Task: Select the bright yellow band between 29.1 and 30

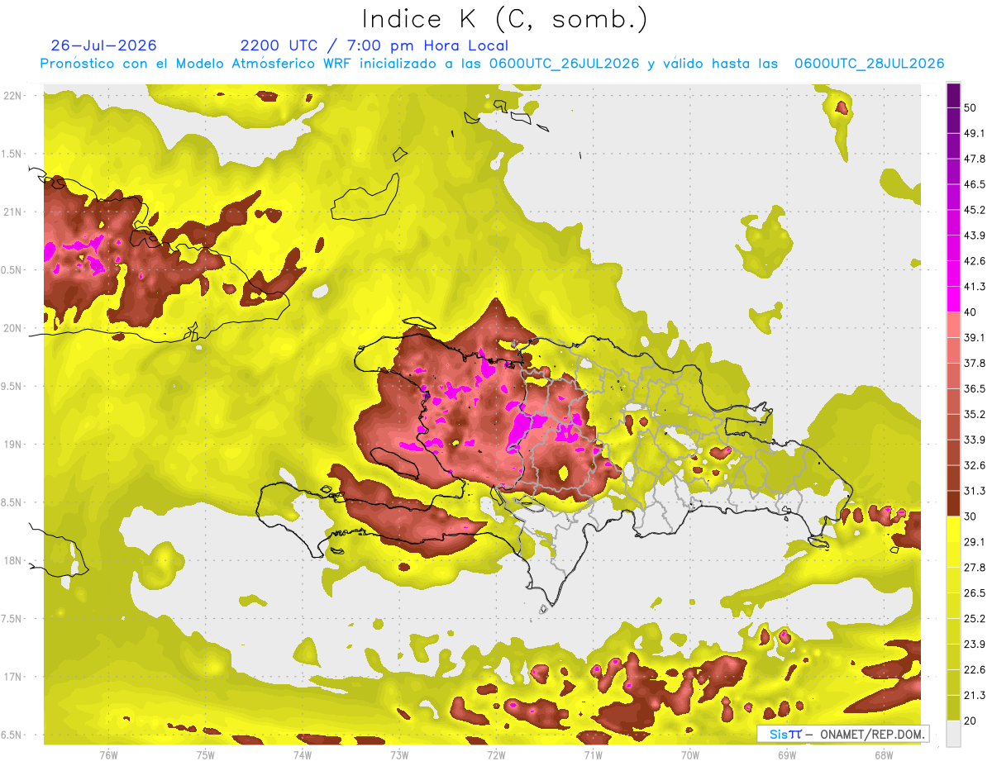Action: click(x=953, y=529)
